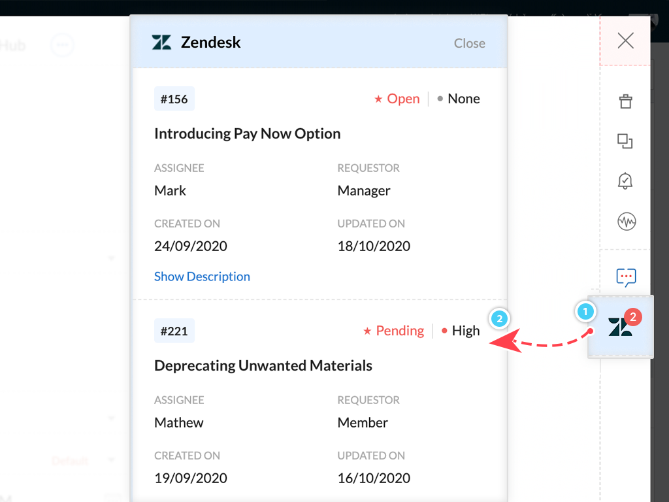The image size is (669, 502).
Task: Click the ticket number #221 tag
Action: pyautogui.click(x=174, y=331)
